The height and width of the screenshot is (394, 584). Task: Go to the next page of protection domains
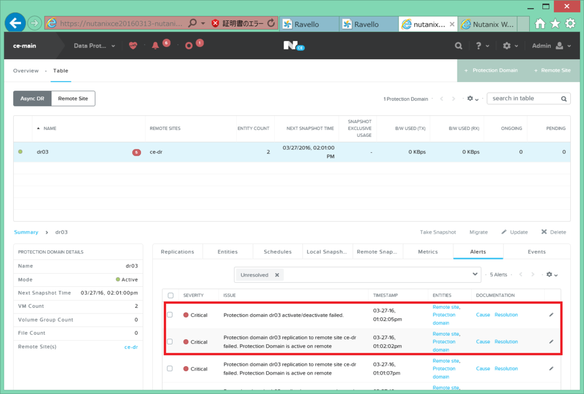(453, 99)
